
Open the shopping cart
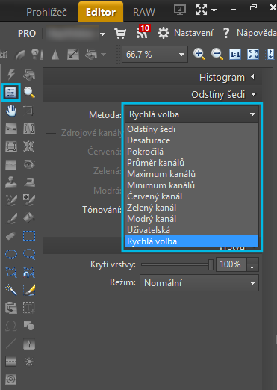click(x=120, y=33)
